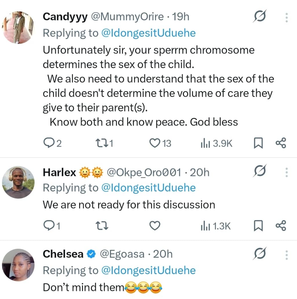Open @IdongesitUduehe link in Chelsea's reply
The height and width of the screenshot is (299, 297).
(148, 270)
